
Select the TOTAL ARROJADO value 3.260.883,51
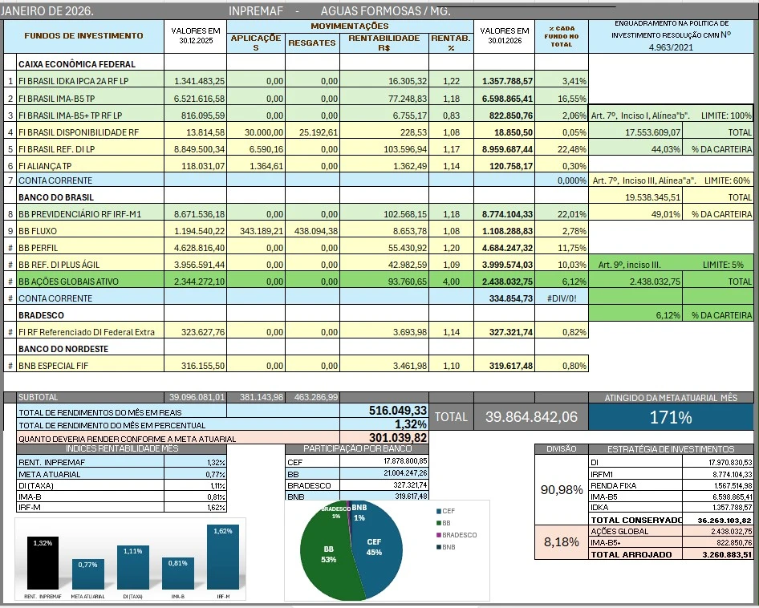(718, 554)
